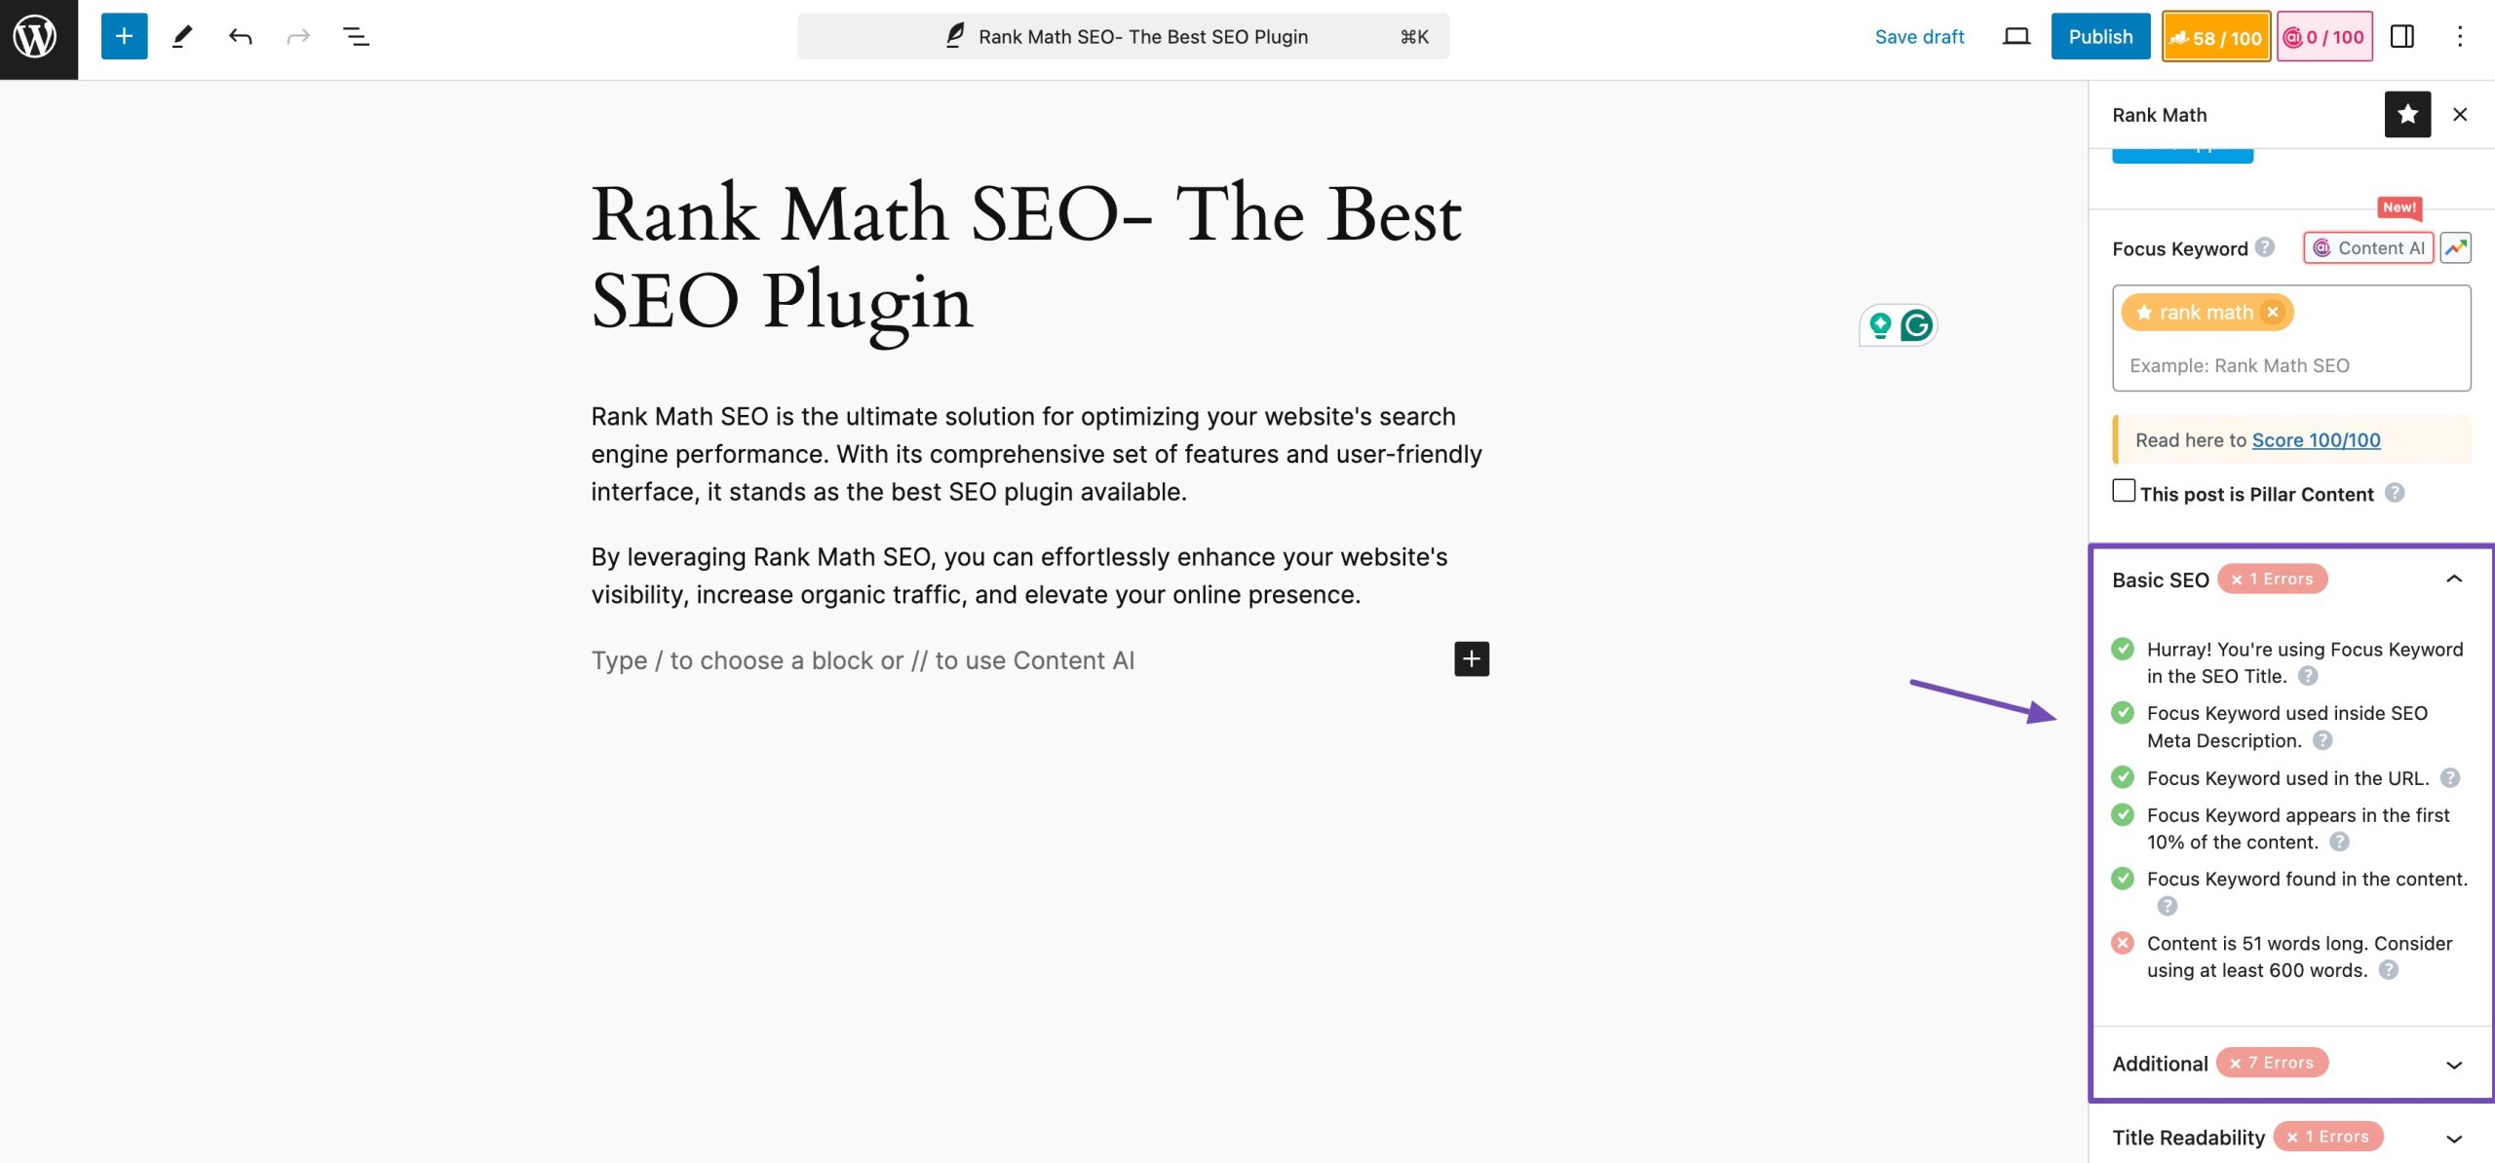Toggle the 'This post is Pillar Content' checkbox
This screenshot has height=1163, width=2495.
click(x=2123, y=490)
